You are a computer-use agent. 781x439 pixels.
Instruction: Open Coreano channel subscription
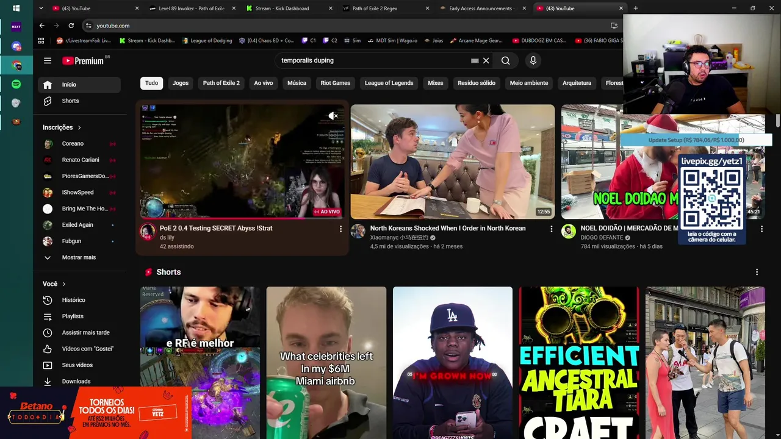79,143
